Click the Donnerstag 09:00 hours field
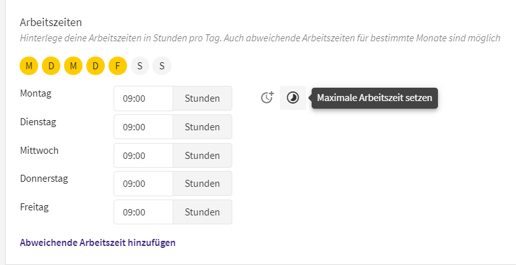 [143, 184]
